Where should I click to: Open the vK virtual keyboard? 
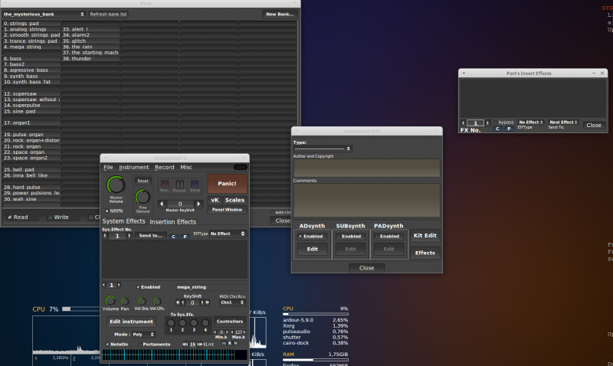coord(215,200)
